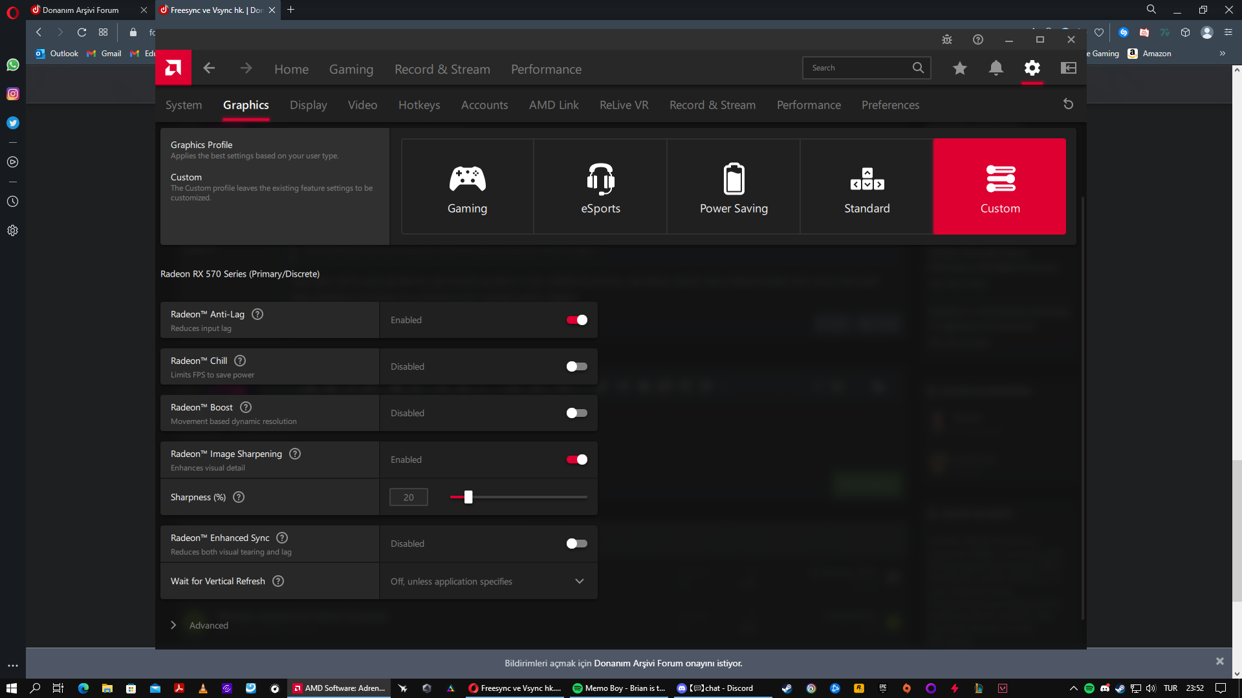Viewport: 1242px width, 698px height.
Task: Disable Radeon Anti-Lag toggle
Action: 576,320
